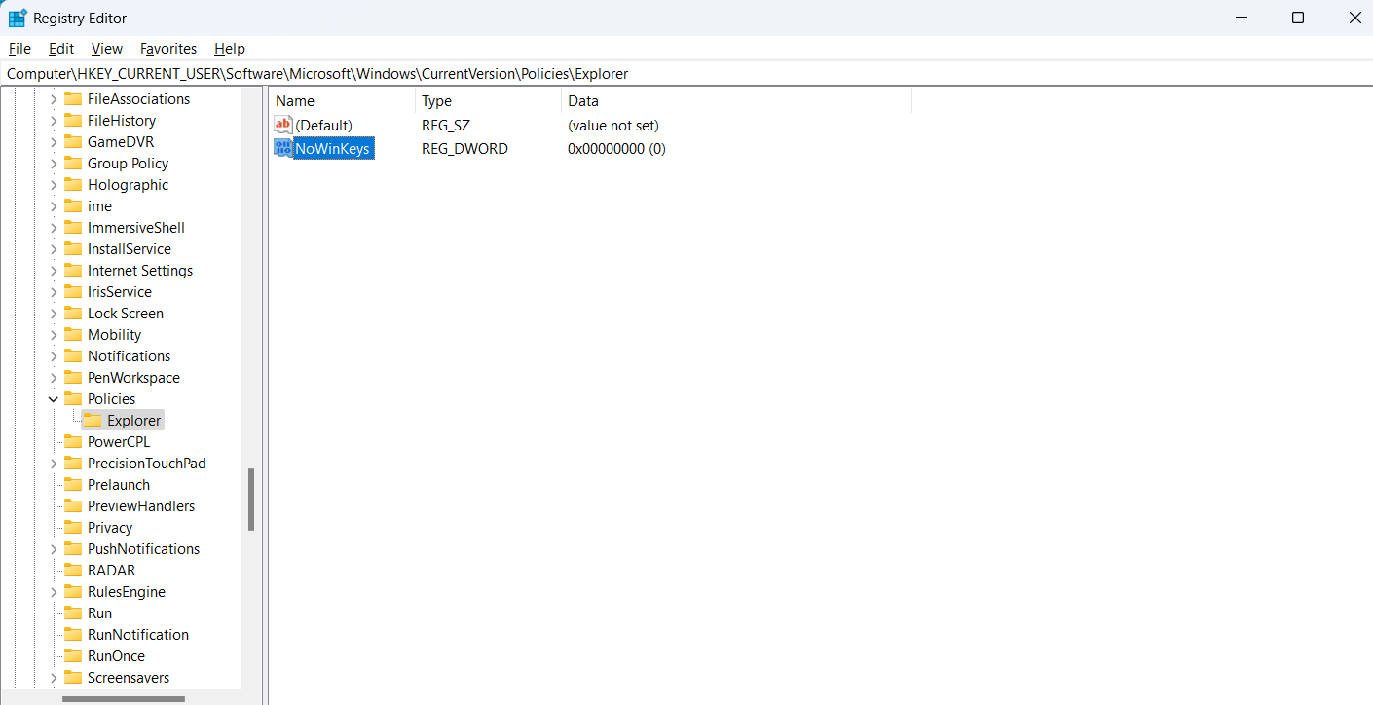
Task: Expand the Group Policy tree node
Action: (55, 163)
